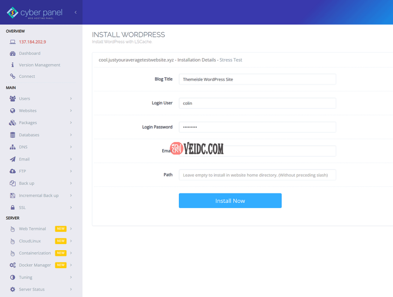Click inside the Blog Title field
Viewport: 393px width, 297px height.
point(257,79)
